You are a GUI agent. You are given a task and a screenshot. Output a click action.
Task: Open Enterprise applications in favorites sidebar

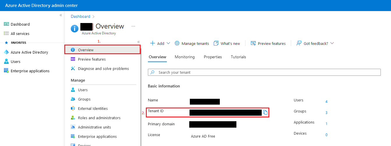click(30, 71)
